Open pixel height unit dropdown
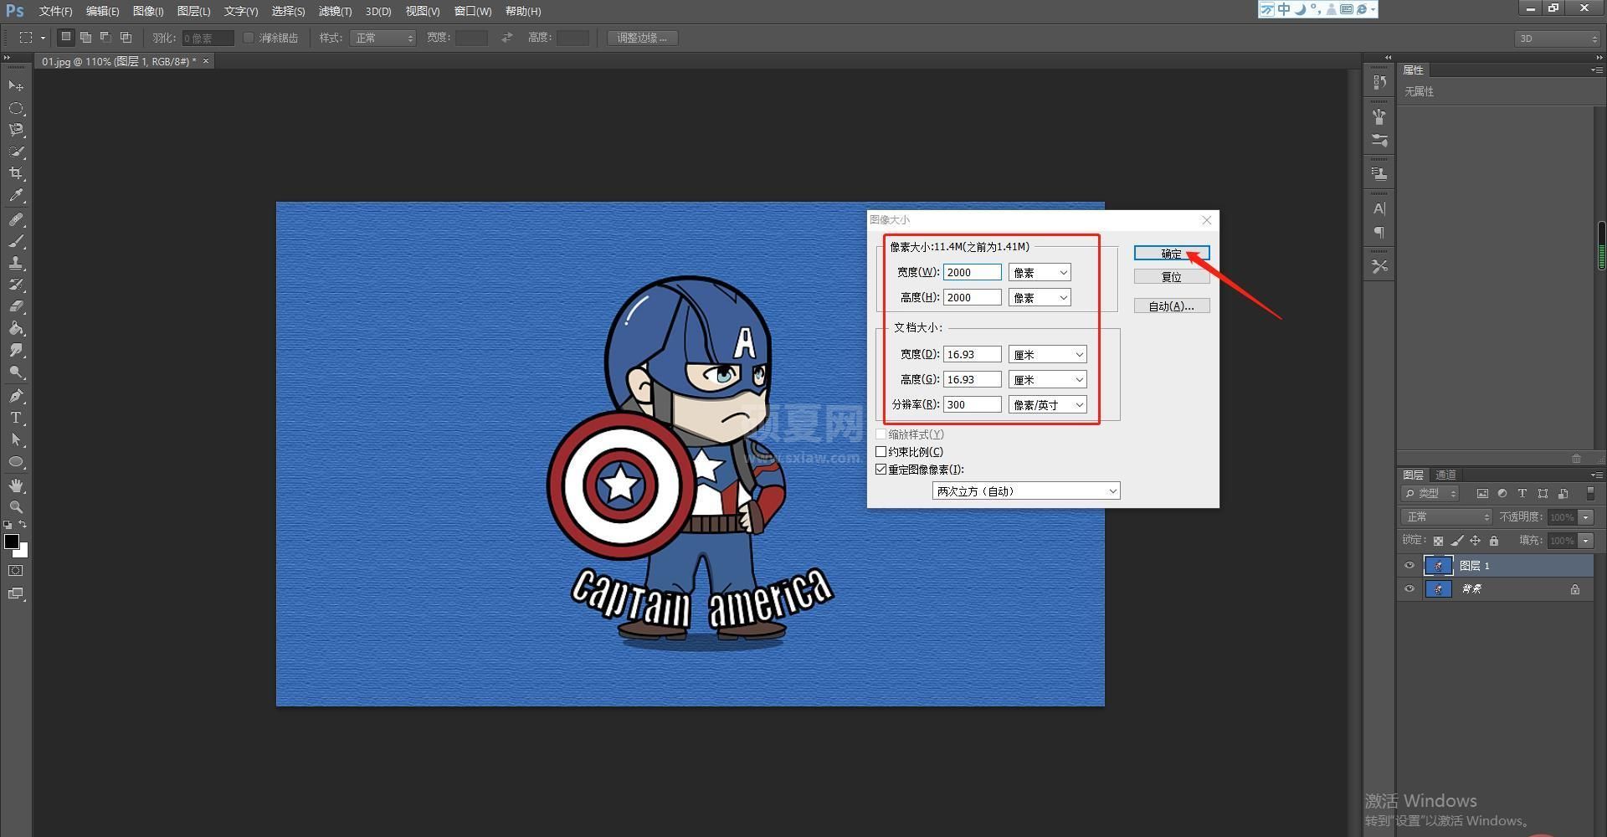 click(x=1040, y=298)
